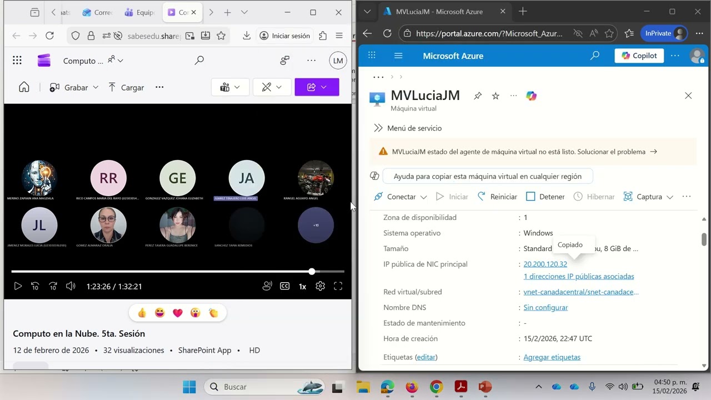This screenshot has height=400, width=711.
Task: Open video settings gear
Action: click(x=320, y=286)
